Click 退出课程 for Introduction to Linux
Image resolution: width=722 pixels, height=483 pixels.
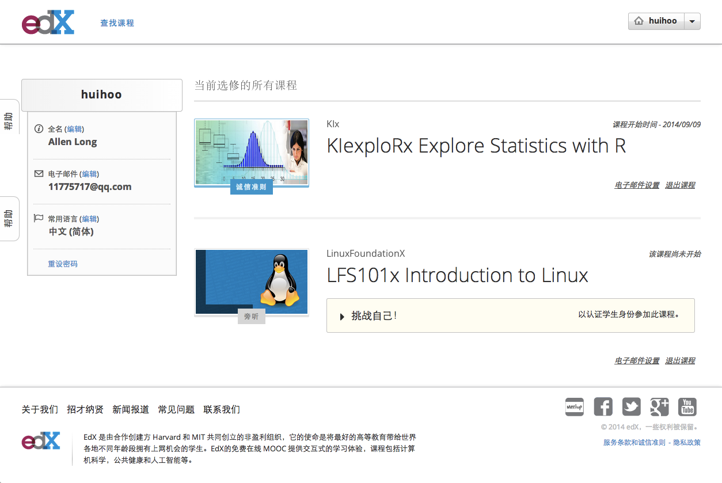[x=680, y=360]
